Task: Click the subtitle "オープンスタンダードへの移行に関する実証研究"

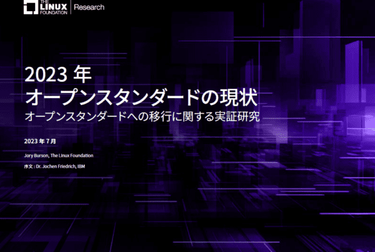Action: [x=142, y=116]
